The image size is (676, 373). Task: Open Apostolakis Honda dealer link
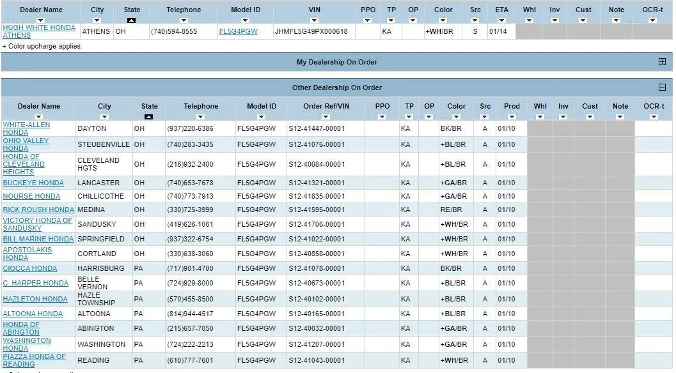[x=27, y=254]
